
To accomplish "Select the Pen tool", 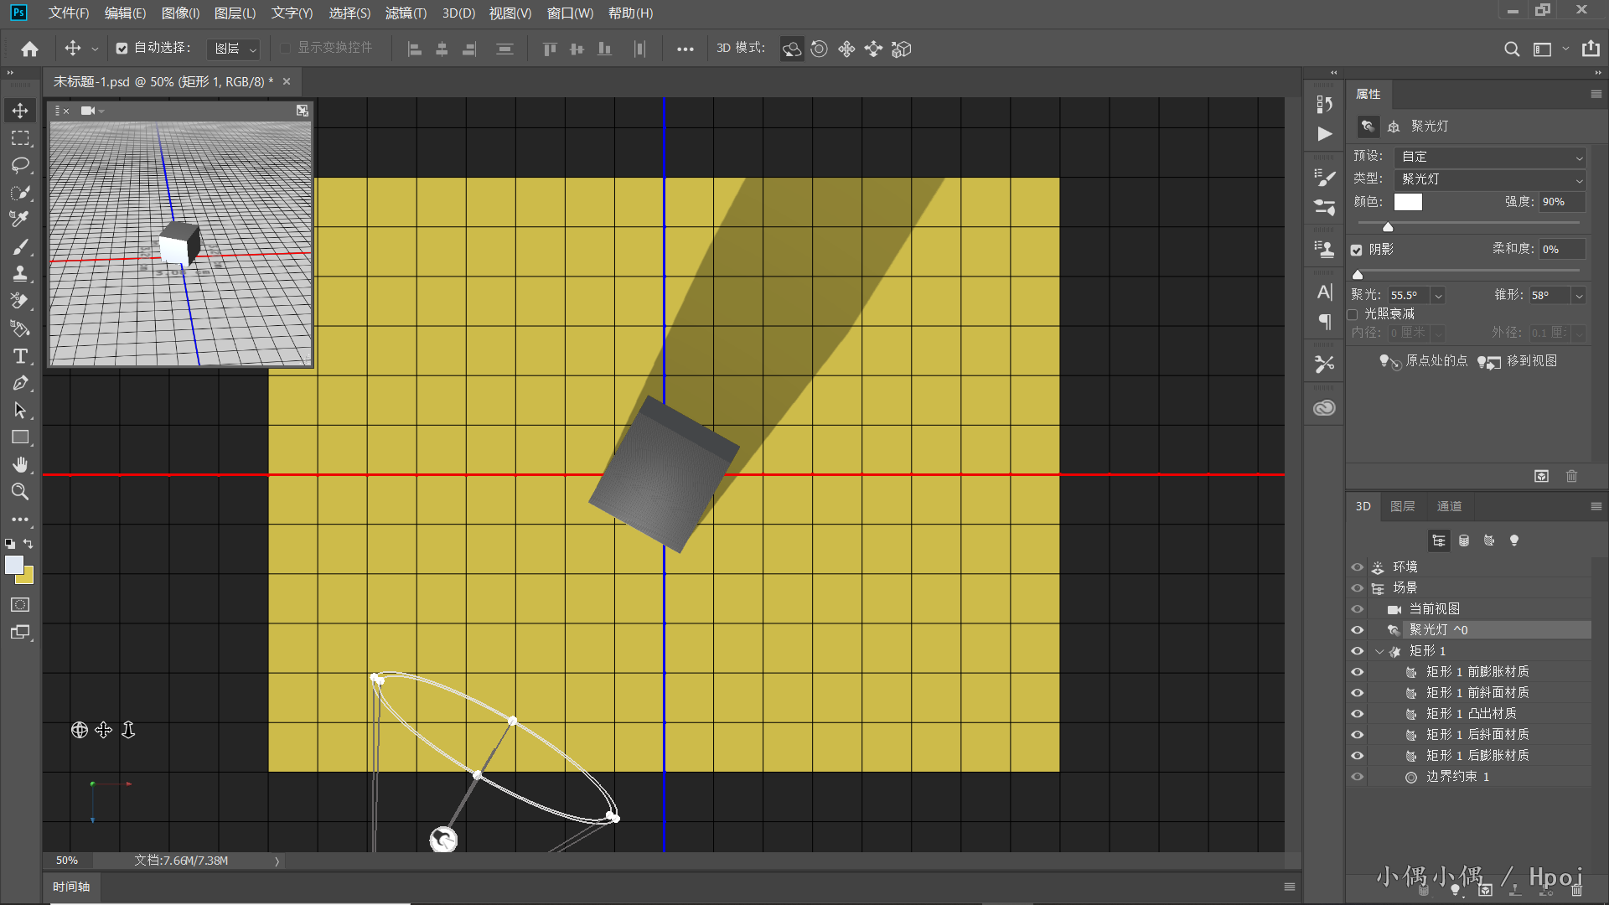I will click(x=20, y=384).
